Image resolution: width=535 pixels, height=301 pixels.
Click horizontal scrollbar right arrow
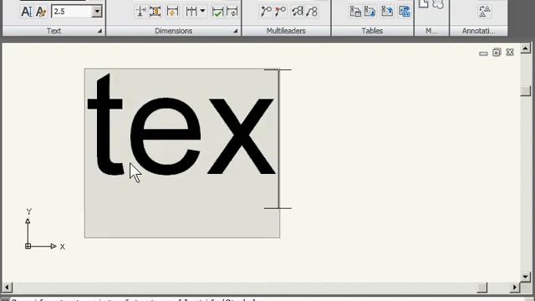(x=515, y=288)
